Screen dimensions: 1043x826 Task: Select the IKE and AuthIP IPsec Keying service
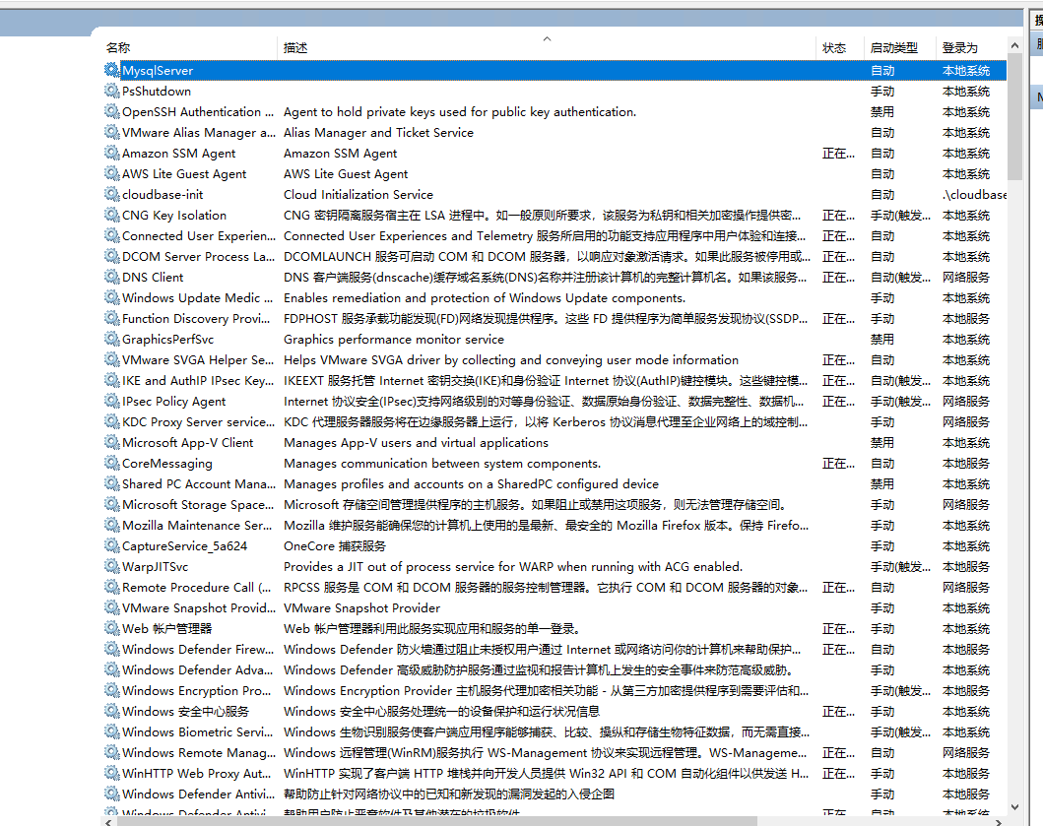198,380
